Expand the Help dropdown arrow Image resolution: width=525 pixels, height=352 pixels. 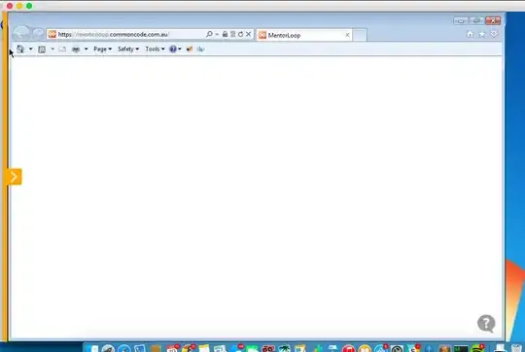(x=180, y=49)
